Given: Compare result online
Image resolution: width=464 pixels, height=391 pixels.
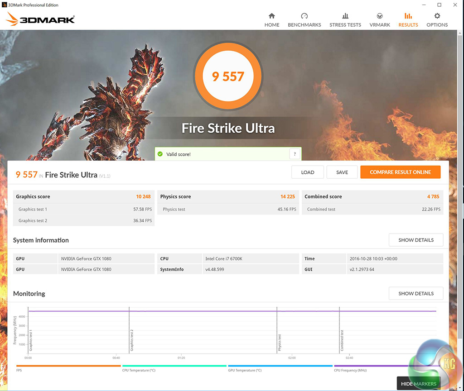Looking at the screenshot, I should pyautogui.click(x=400, y=172).
